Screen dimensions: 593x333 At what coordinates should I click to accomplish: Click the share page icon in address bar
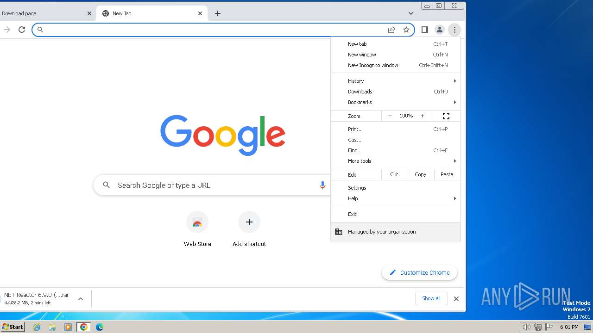point(391,30)
